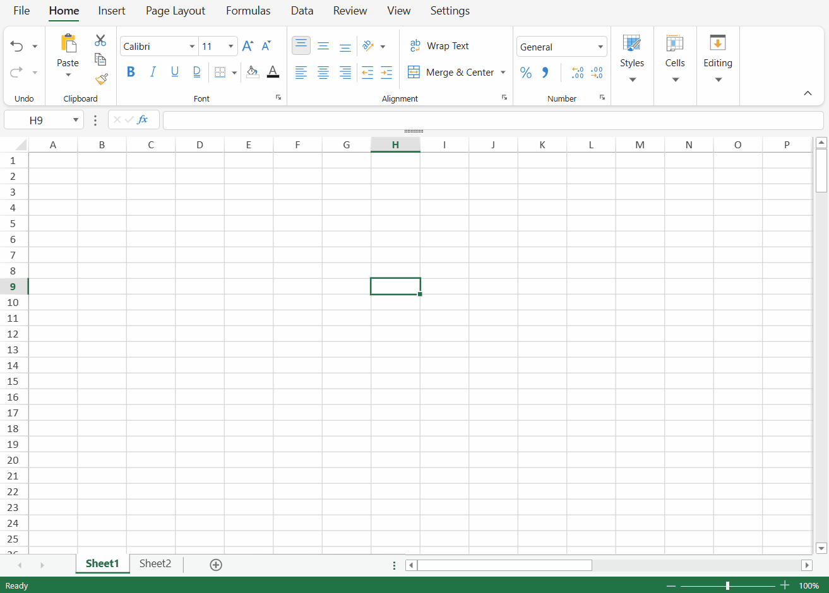Toggle Top Align

(x=301, y=45)
